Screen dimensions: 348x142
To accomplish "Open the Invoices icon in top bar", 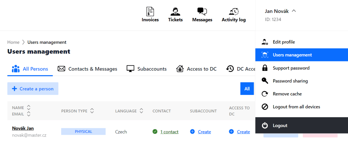I will (x=150, y=11).
